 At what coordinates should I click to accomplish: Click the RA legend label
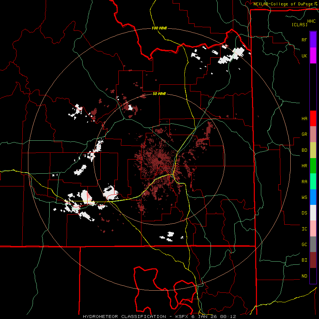coord(304,182)
